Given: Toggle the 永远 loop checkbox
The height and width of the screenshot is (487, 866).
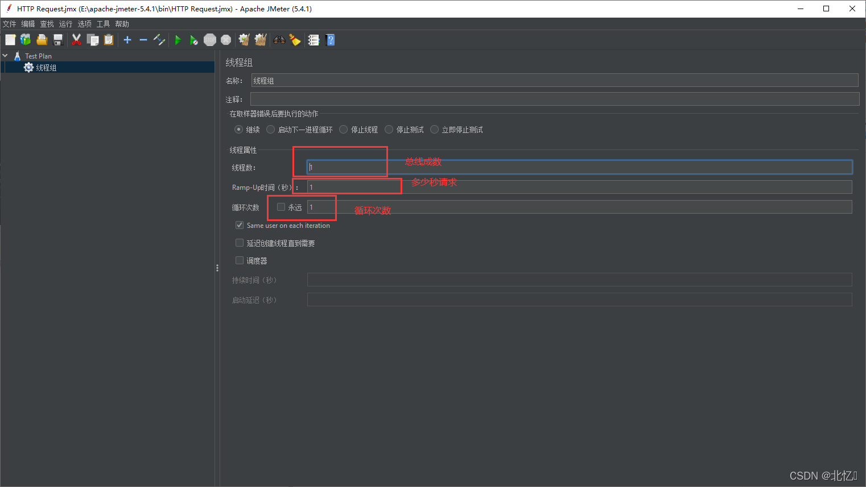Looking at the screenshot, I should (x=281, y=207).
